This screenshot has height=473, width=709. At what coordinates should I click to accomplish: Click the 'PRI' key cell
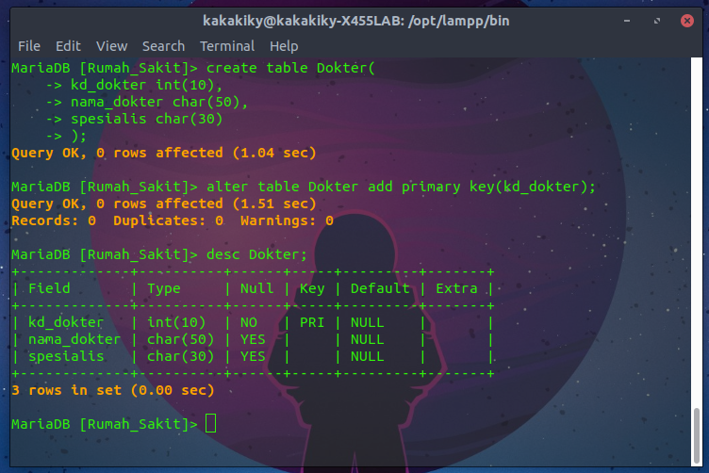coord(312,322)
